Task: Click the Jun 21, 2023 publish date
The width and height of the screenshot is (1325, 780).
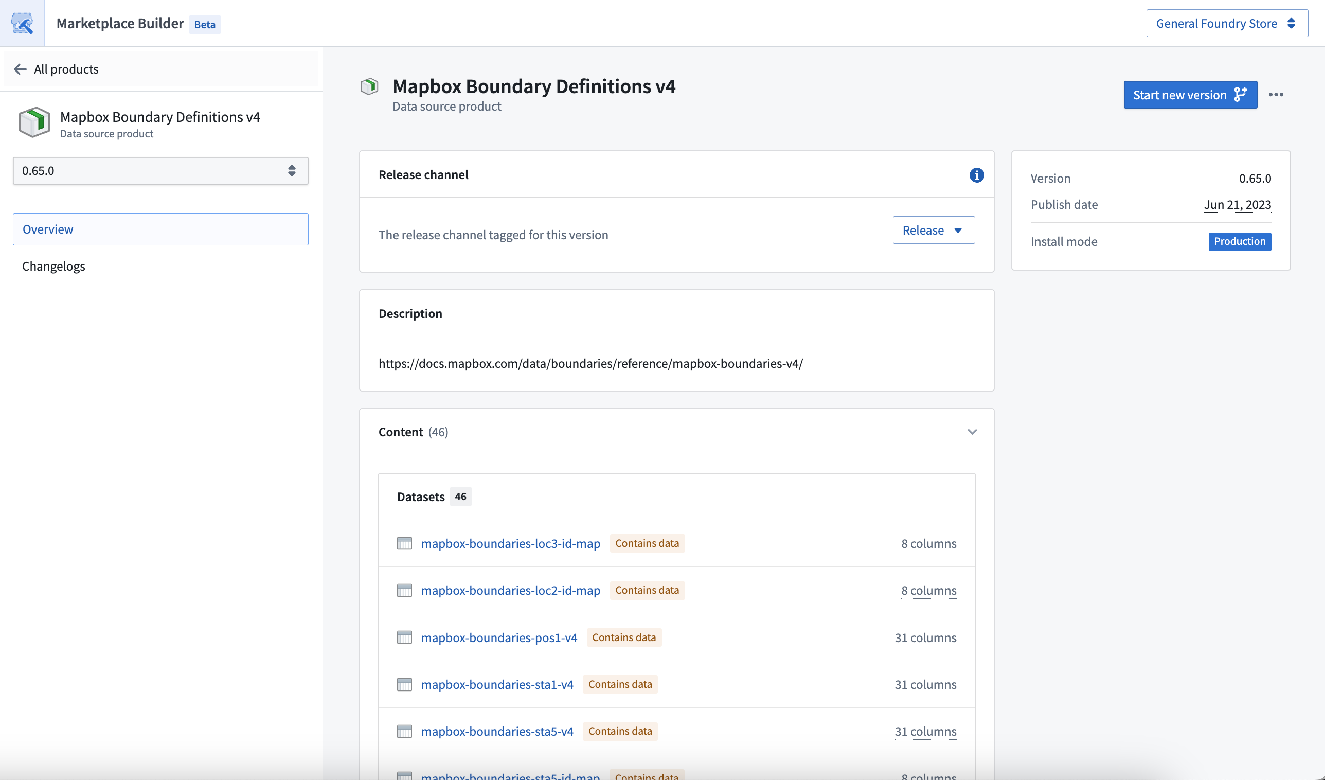Action: (x=1237, y=205)
